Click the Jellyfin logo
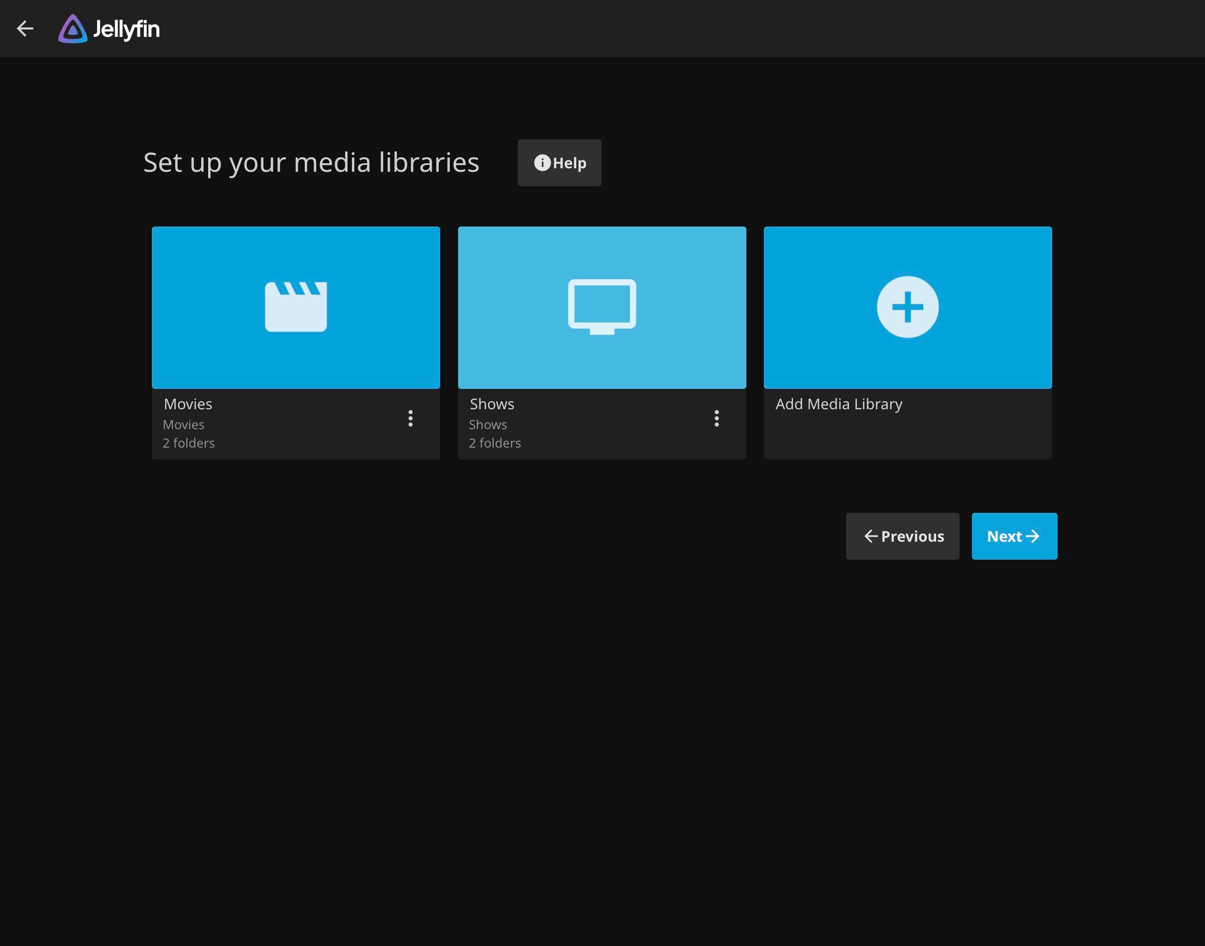 [x=109, y=29]
